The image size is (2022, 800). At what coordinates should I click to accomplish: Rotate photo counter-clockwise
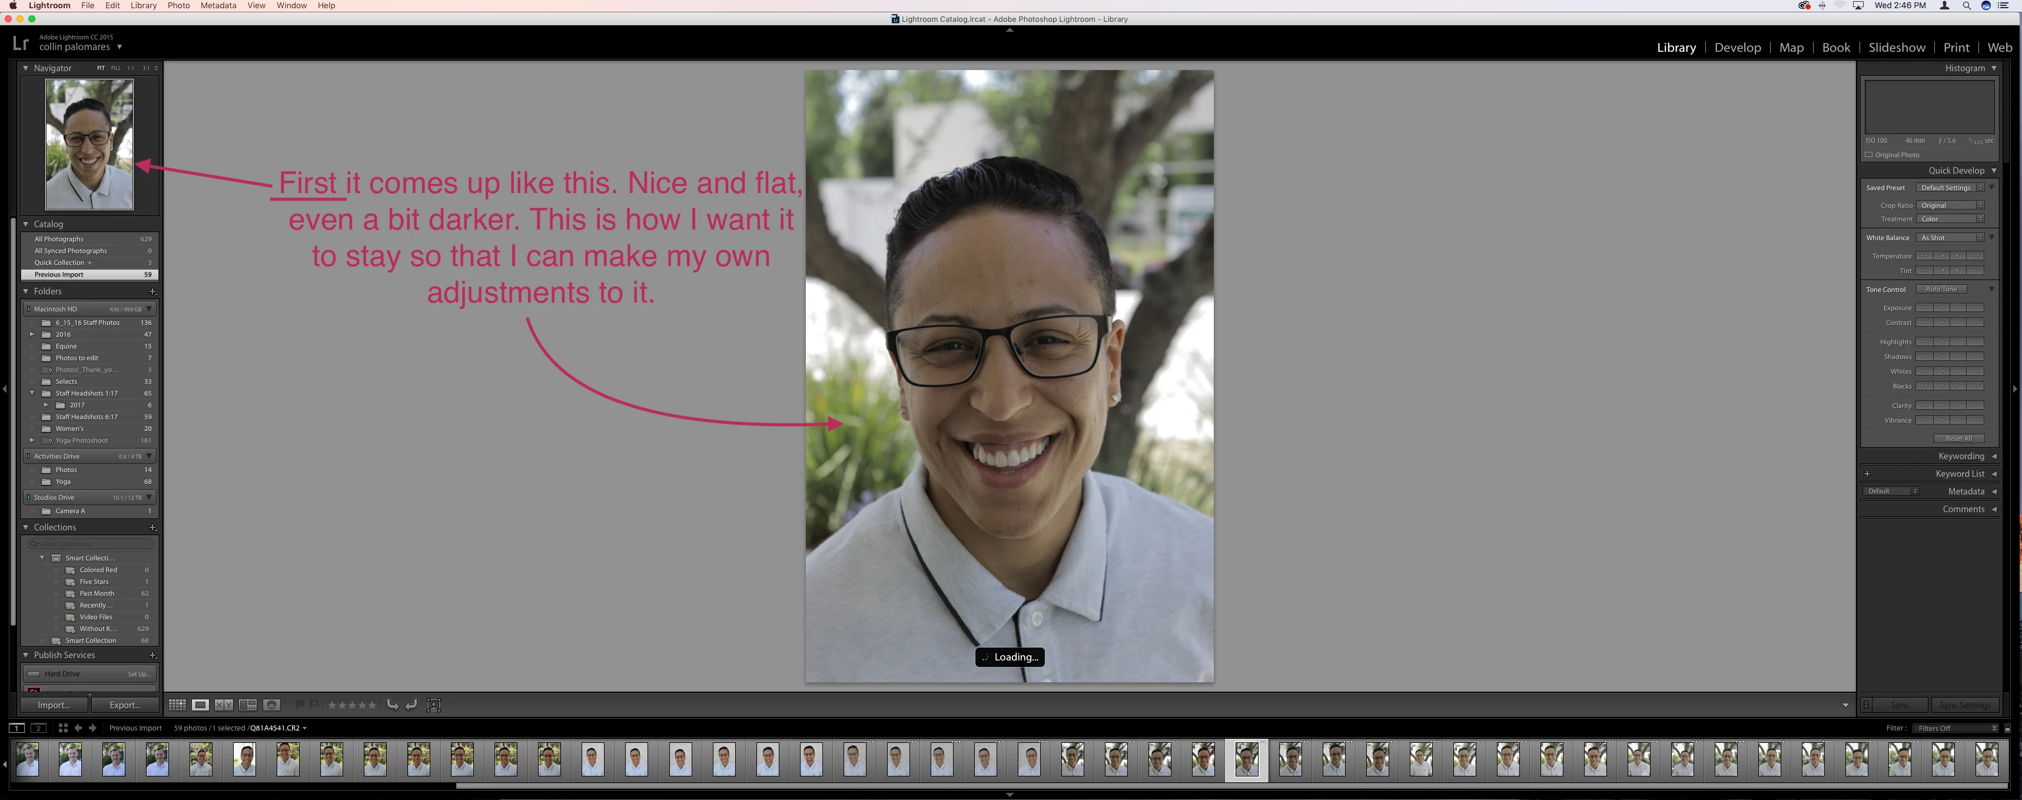[393, 705]
